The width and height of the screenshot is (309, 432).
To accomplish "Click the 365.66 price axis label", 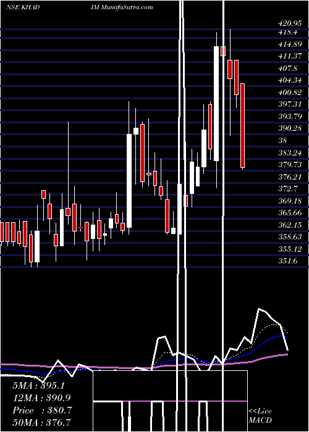I will coord(289,213).
